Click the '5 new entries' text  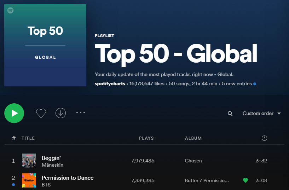(237, 84)
